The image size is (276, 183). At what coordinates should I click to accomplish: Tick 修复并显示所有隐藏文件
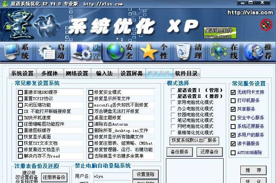pyautogui.click(x=91, y=137)
